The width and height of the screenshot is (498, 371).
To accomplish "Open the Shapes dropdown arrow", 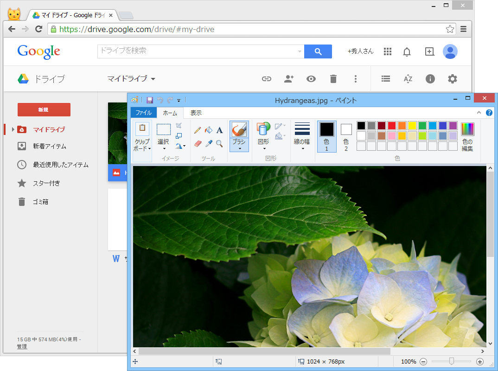I will tap(264, 149).
